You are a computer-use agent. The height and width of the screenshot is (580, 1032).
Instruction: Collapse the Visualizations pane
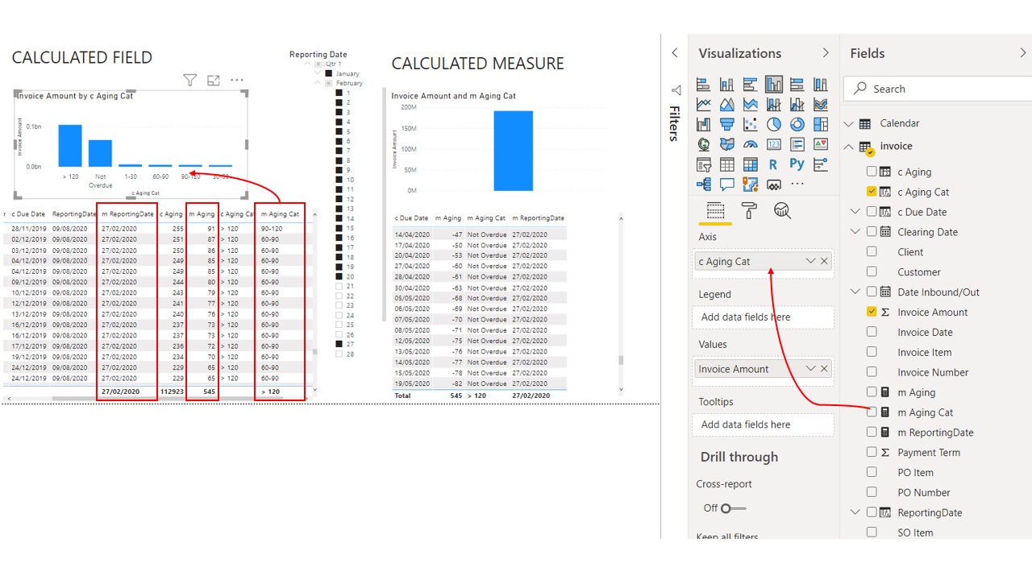(x=826, y=53)
